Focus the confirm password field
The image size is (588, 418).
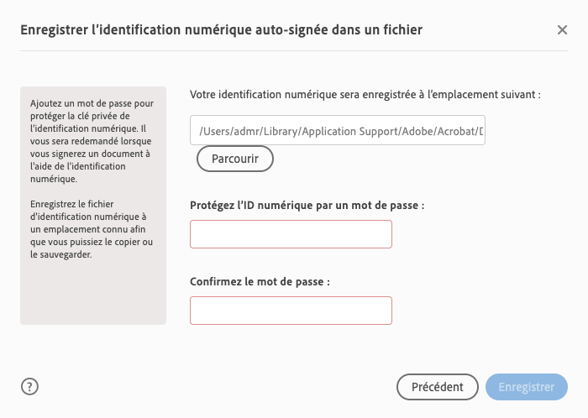pyautogui.click(x=291, y=310)
